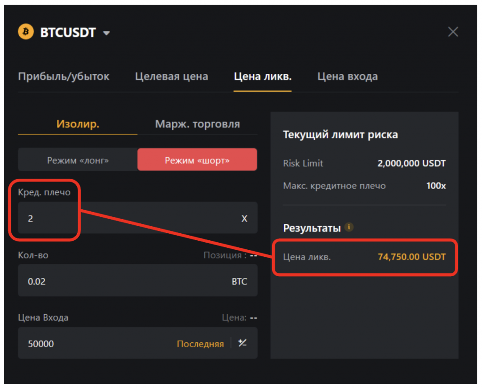
Task: Open the Целевая цена tab
Action: point(171,77)
